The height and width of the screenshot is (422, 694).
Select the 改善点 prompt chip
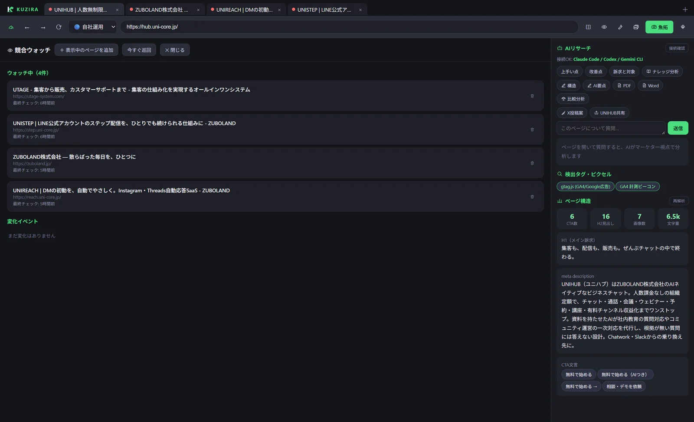tap(596, 71)
